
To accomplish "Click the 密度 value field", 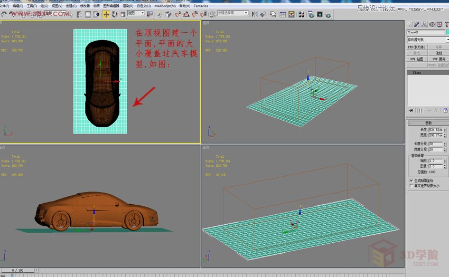I will [x=436, y=166].
